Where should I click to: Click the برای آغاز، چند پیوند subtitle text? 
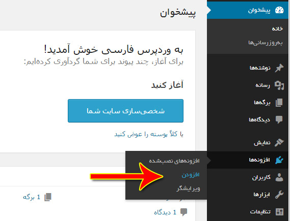[104, 61]
